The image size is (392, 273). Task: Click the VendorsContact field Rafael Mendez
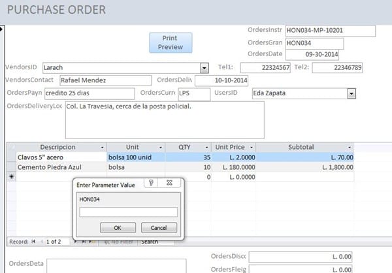tap(105, 80)
